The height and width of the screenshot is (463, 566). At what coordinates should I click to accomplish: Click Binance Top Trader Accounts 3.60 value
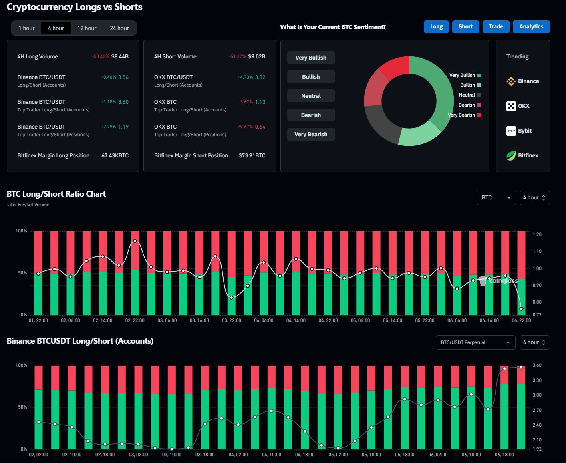pos(123,102)
